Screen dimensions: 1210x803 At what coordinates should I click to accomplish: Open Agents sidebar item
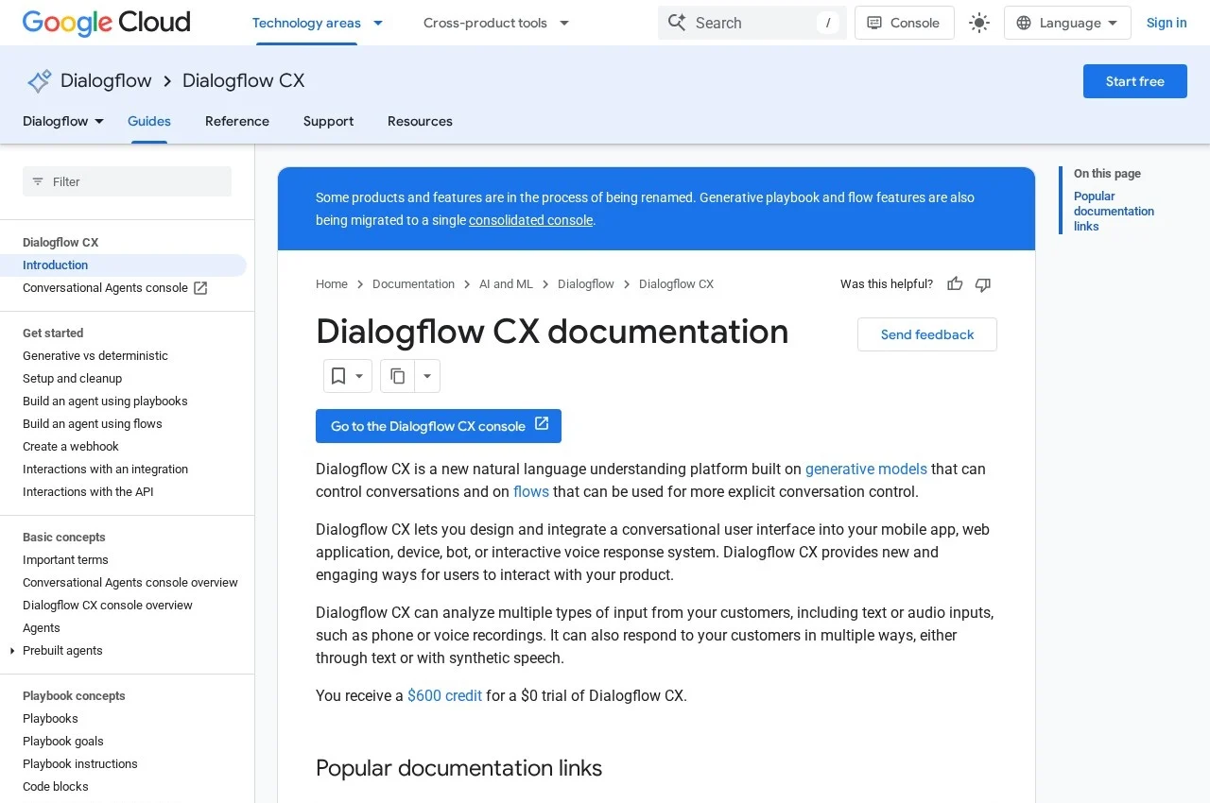click(42, 628)
